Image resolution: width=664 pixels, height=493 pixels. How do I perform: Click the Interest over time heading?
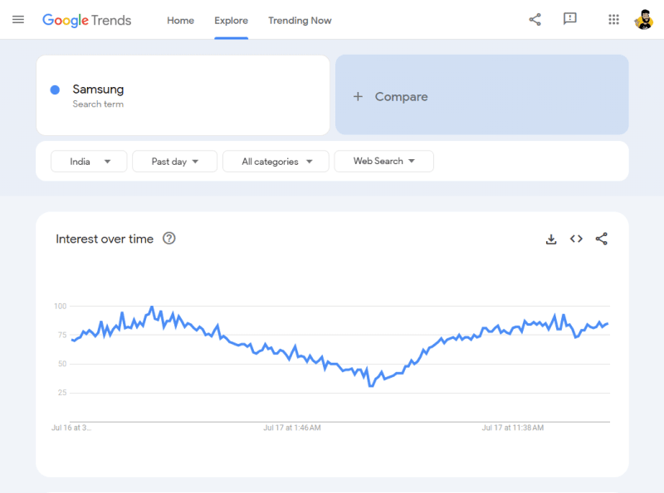(x=105, y=239)
